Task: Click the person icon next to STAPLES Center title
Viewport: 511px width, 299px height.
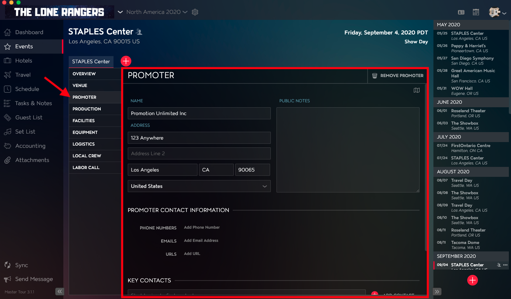Action: tap(139, 32)
